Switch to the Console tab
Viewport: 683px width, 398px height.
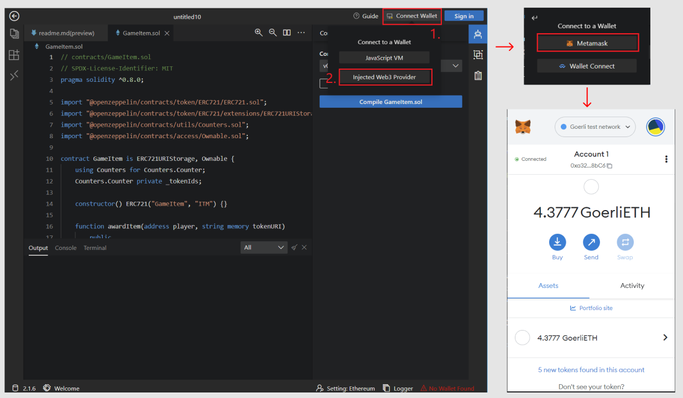point(66,248)
